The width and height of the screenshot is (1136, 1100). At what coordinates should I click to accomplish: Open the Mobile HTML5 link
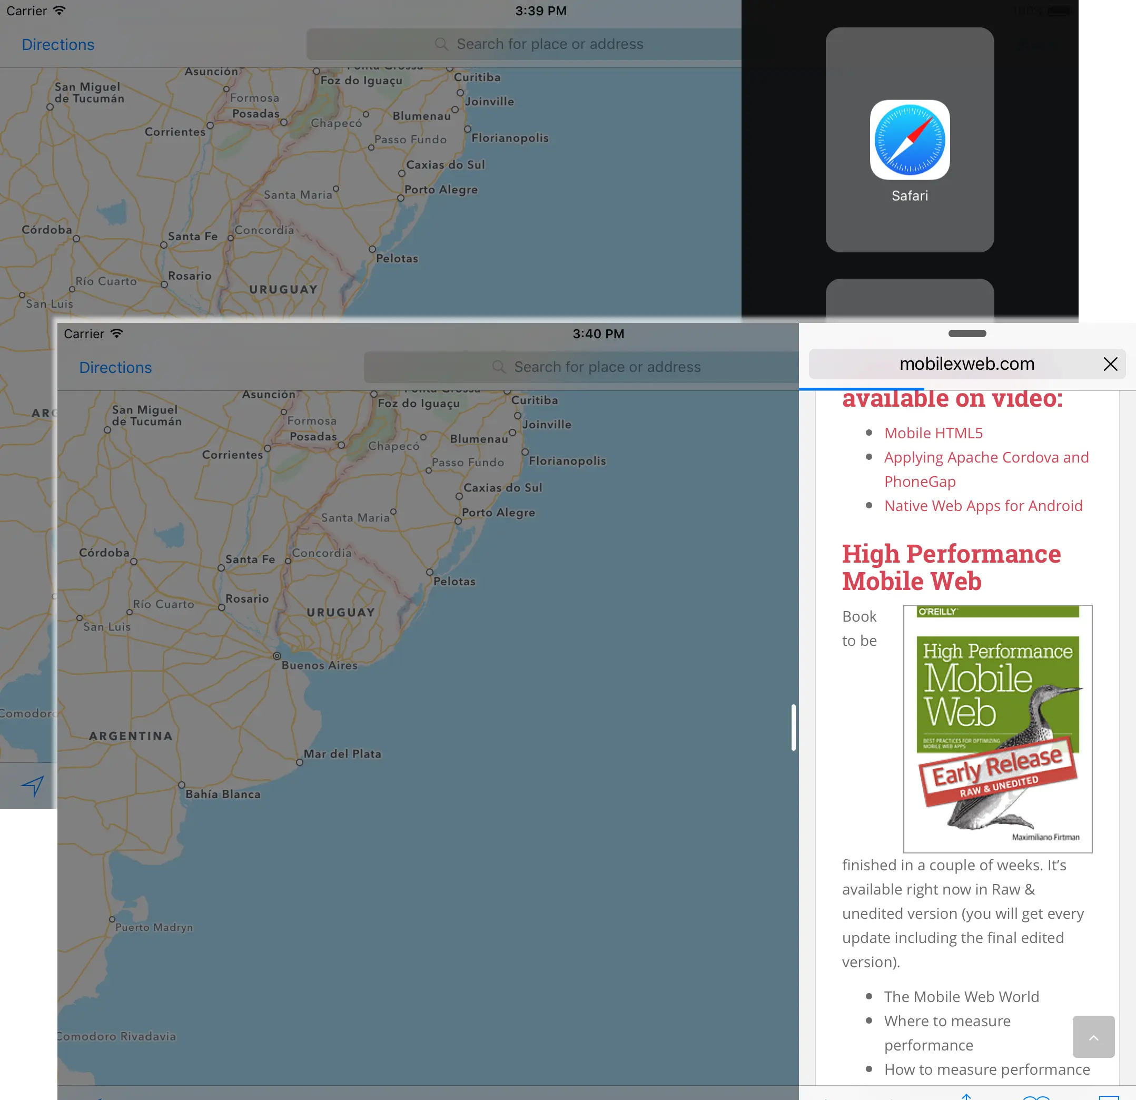click(933, 433)
